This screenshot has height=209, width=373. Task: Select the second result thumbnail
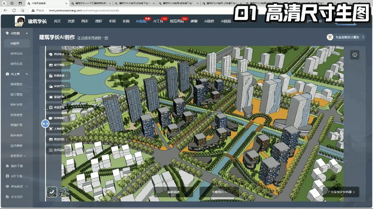pos(64,192)
